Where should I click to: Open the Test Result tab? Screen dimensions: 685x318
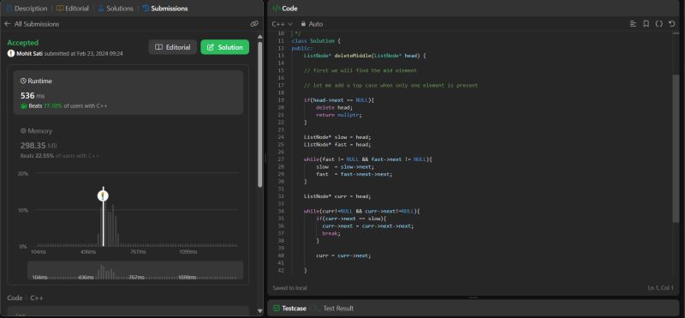(334, 309)
